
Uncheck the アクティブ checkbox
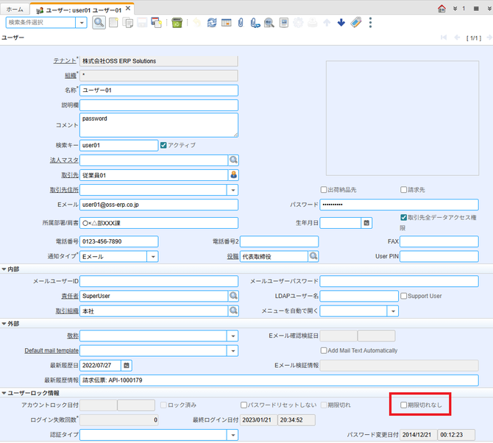(x=163, y=145)
